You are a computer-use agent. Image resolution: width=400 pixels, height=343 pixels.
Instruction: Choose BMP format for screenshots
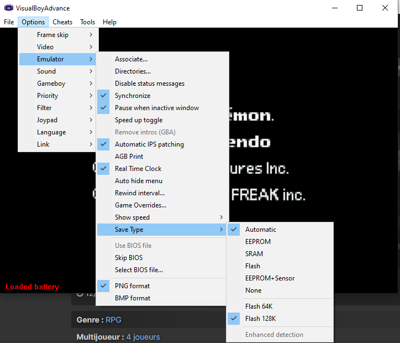point(132,298)
